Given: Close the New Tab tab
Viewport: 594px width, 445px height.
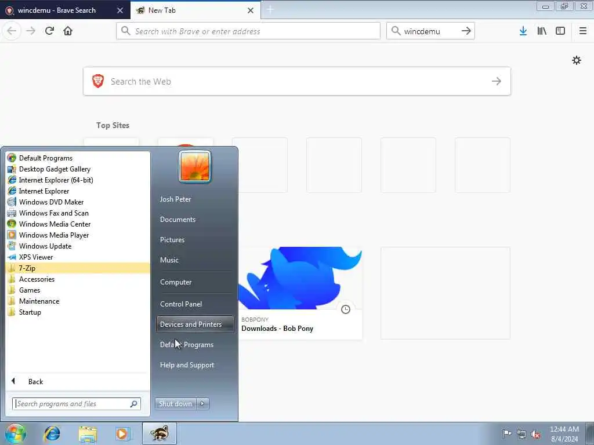Looking at the screenshot, I should pos(251,10).
